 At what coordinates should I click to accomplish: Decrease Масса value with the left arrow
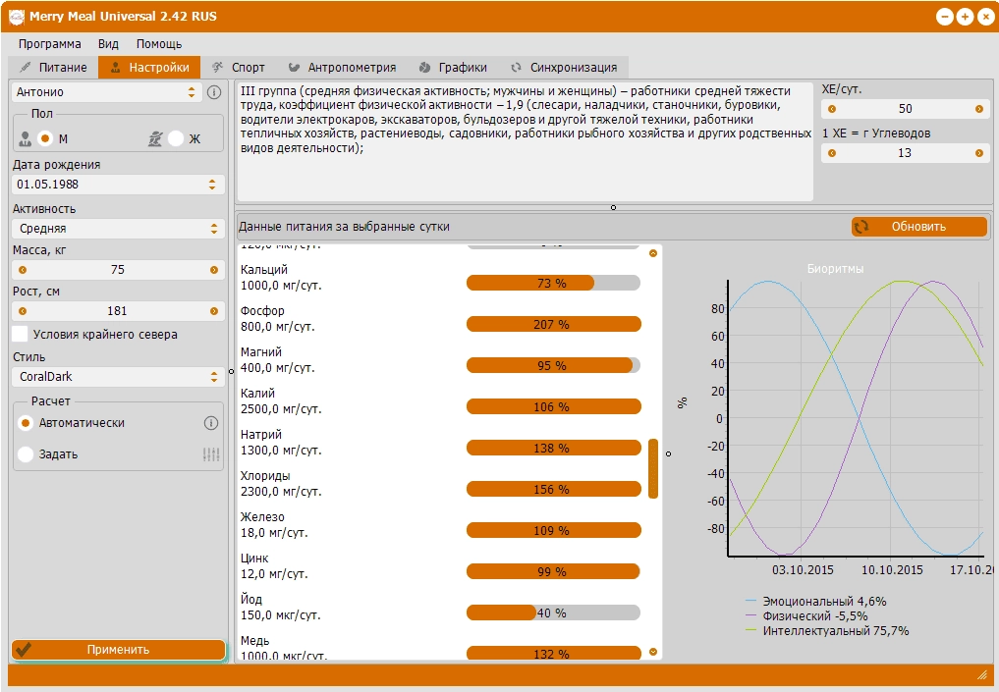pos(23,270)
